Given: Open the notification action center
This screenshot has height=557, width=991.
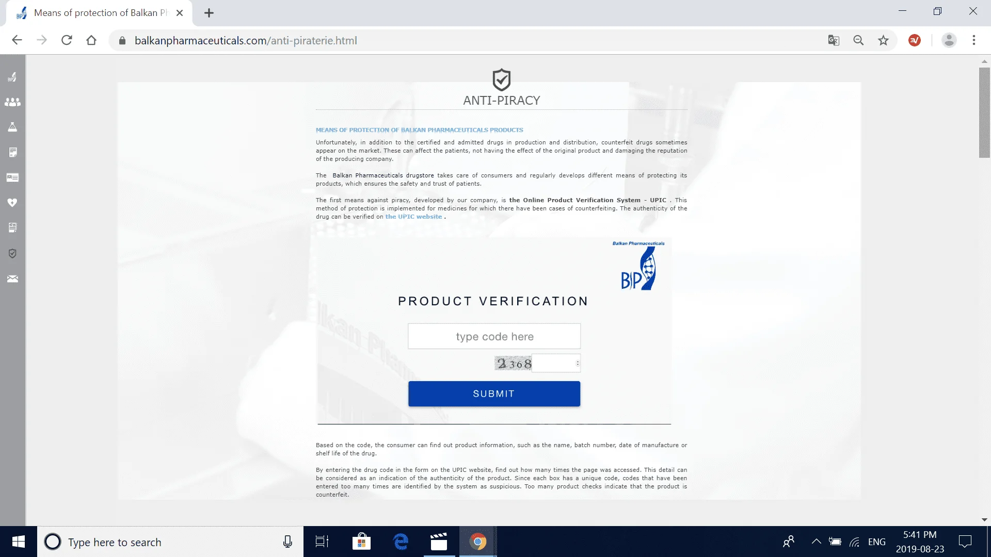Looking at the screenshot, I should click(965, 542).
